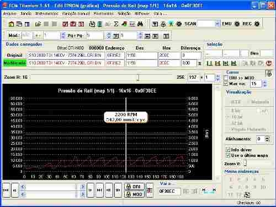This screenshot has width=276, height=207.
Task: Click the house icon in the main toolbar
Action: click(x=11, y=24)
